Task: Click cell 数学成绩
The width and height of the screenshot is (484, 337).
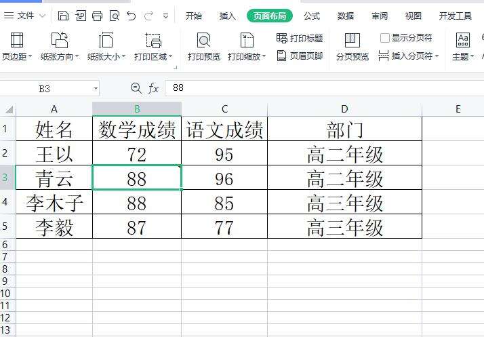Action: 137,129
